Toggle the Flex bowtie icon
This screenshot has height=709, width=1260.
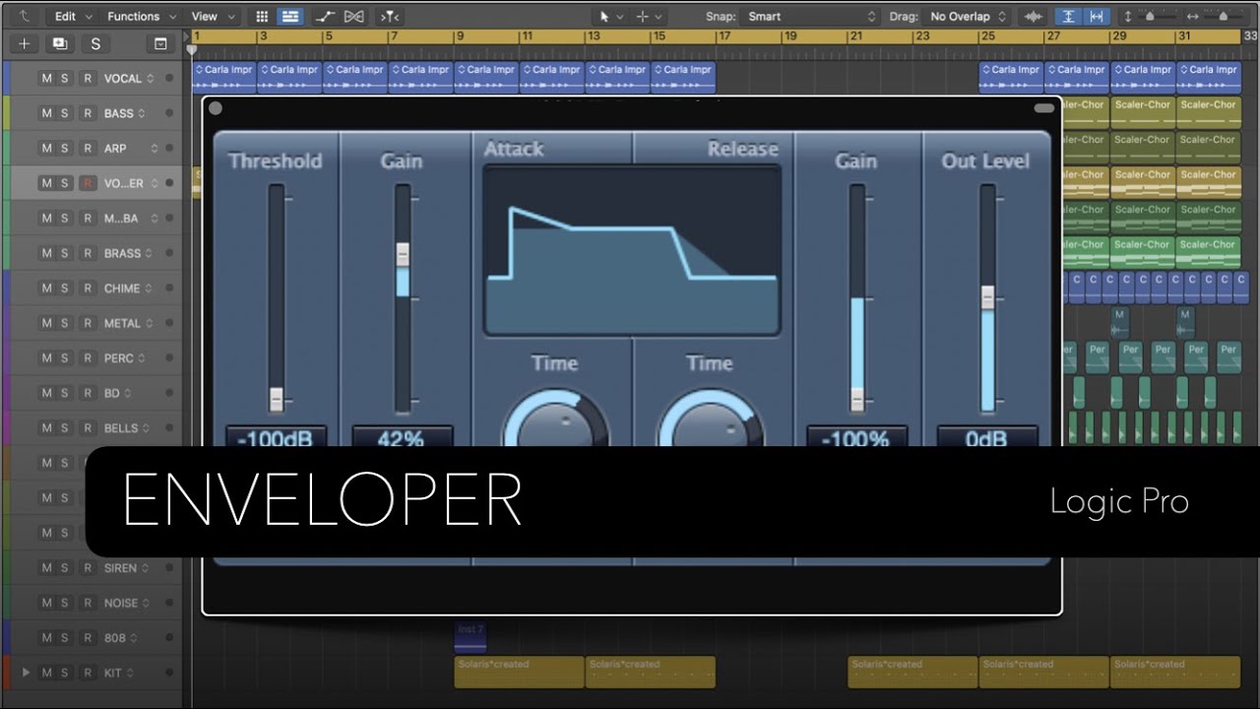click(355, 16)
